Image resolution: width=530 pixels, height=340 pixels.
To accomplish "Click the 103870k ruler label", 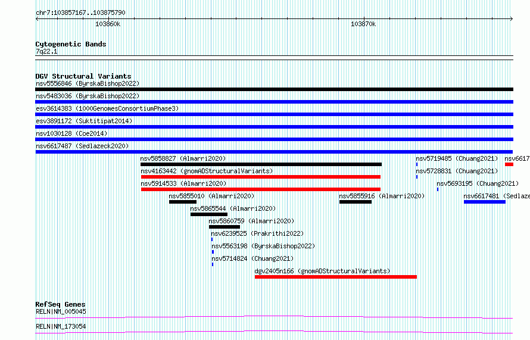I will coord(363,24).
